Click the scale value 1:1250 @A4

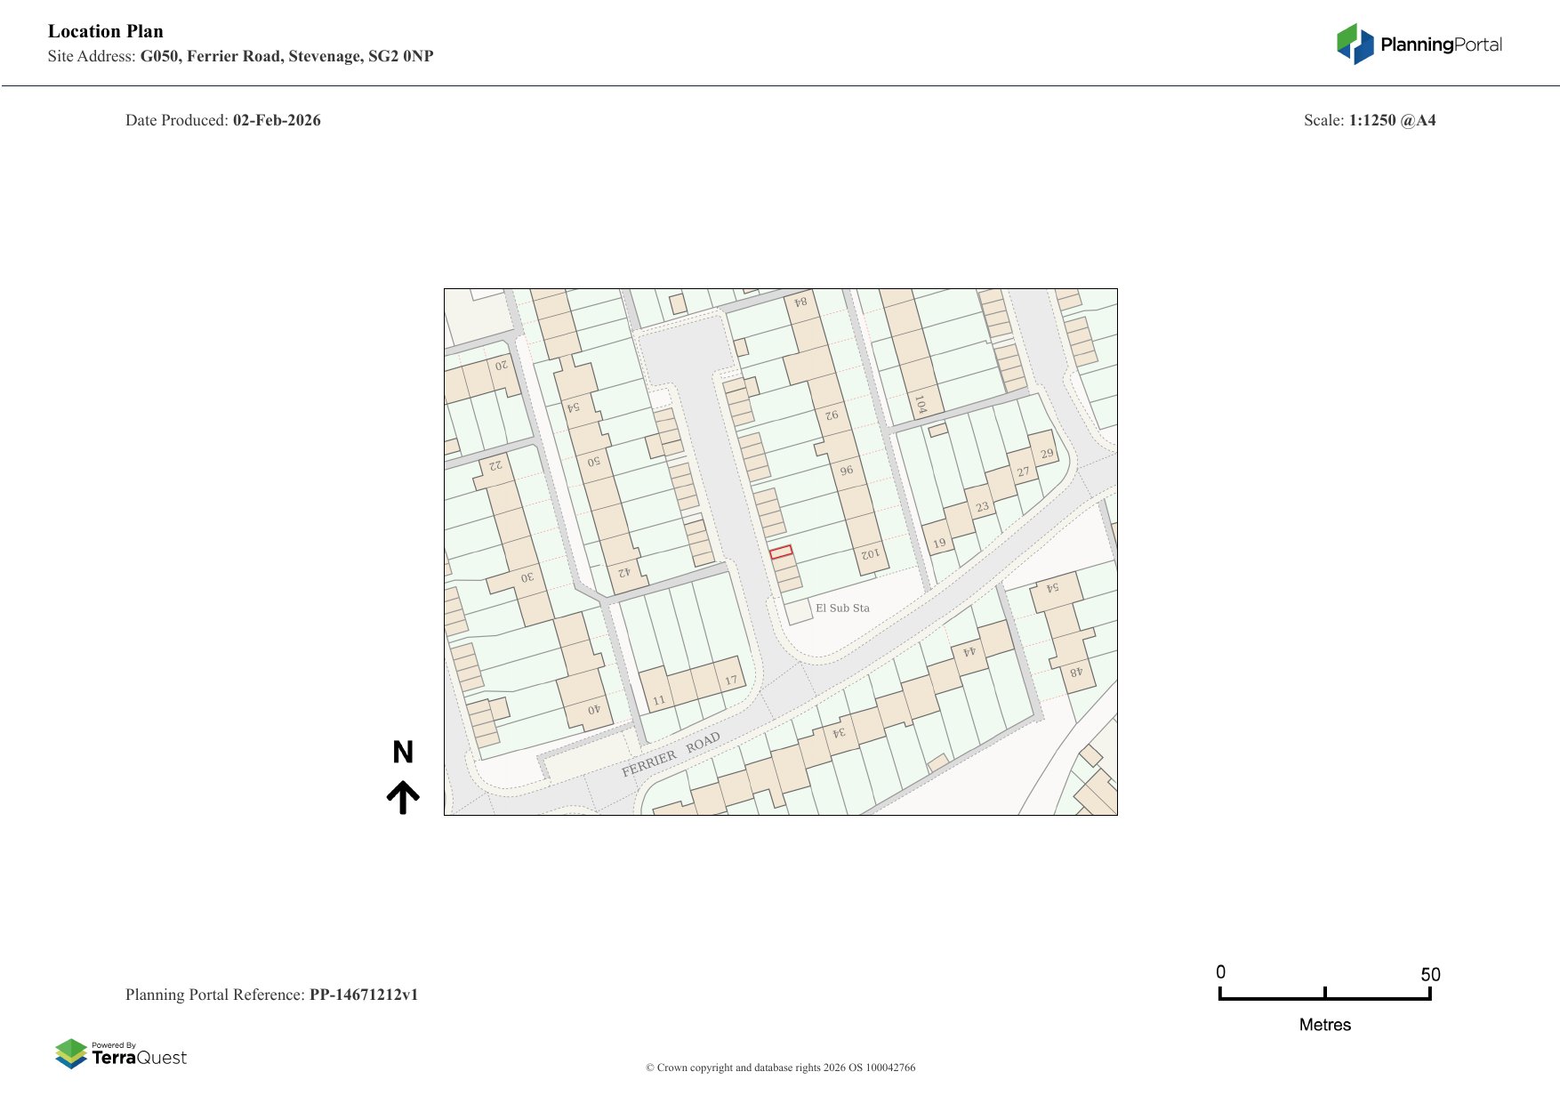point(1392,120)
